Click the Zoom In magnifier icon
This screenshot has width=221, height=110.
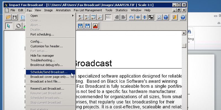pos(80,17)
